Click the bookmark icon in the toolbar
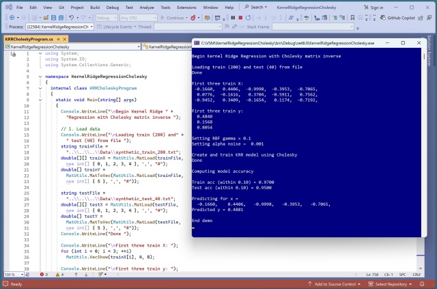This screenshot has height=289, width=437. (352, 18)
